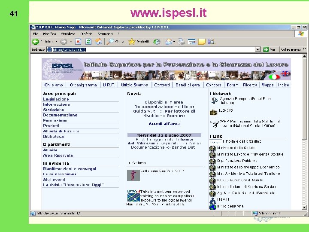
Task: Click the Agenzia Europea network icon
Action: click(214, 101)
